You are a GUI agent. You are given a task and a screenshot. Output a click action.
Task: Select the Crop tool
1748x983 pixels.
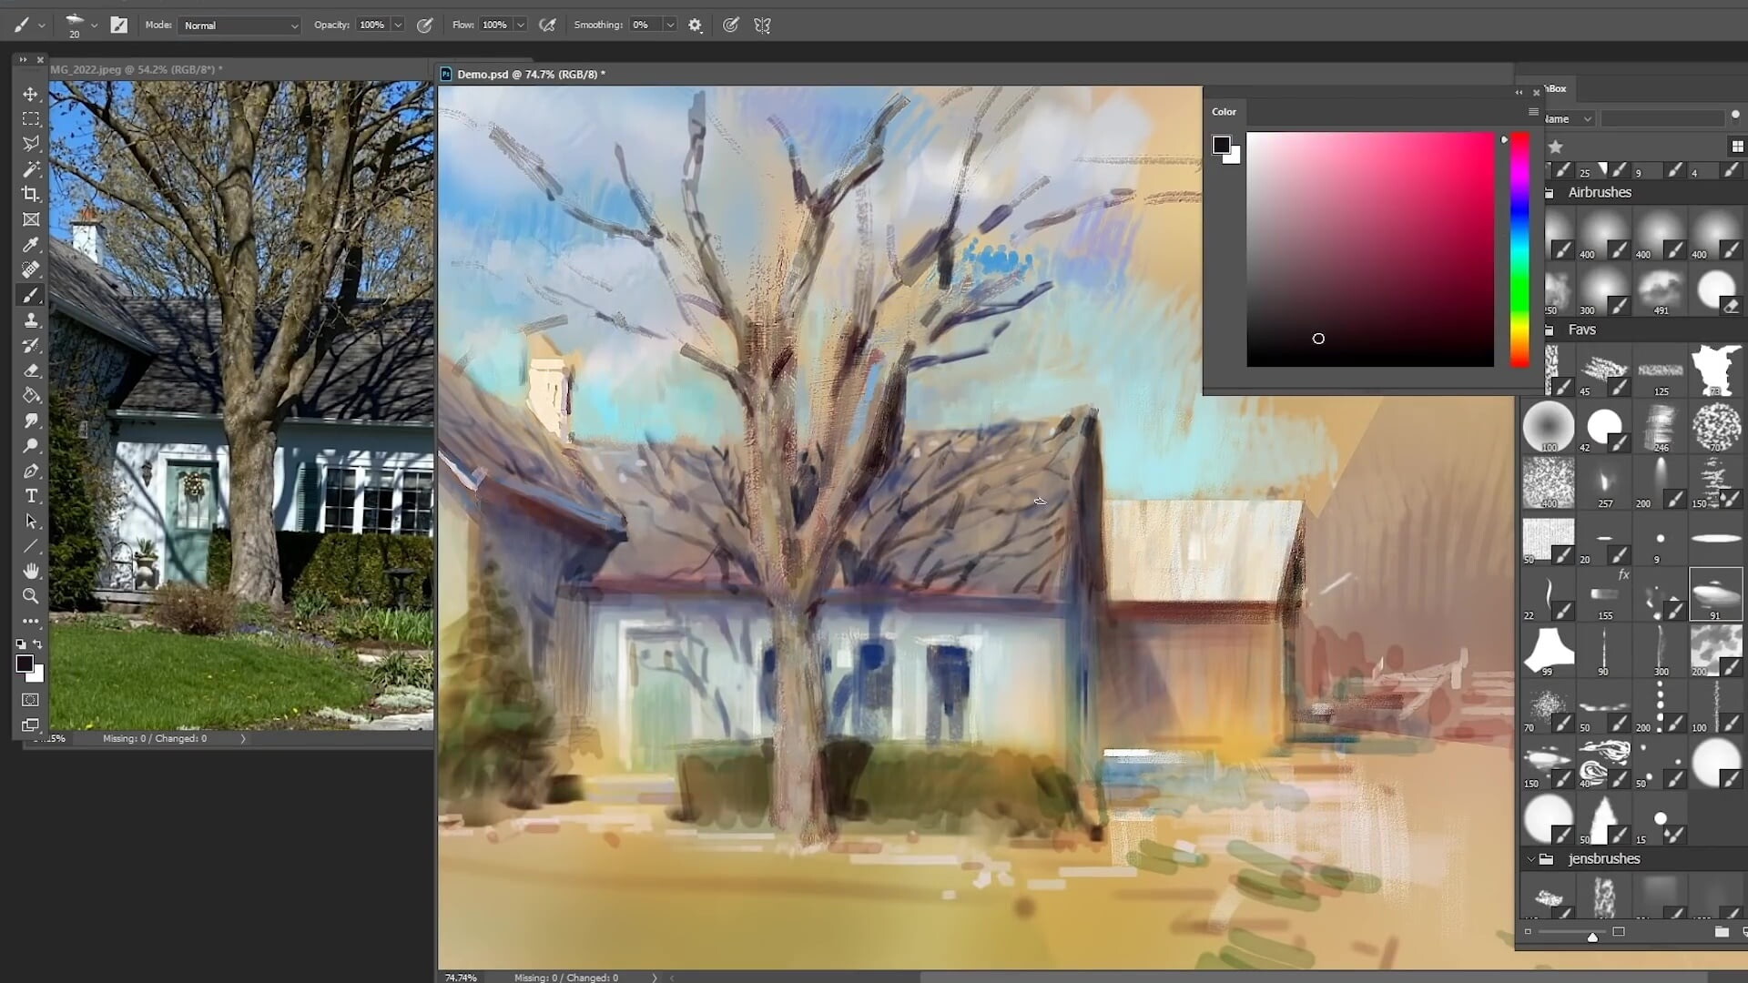(x=31, y=194)
